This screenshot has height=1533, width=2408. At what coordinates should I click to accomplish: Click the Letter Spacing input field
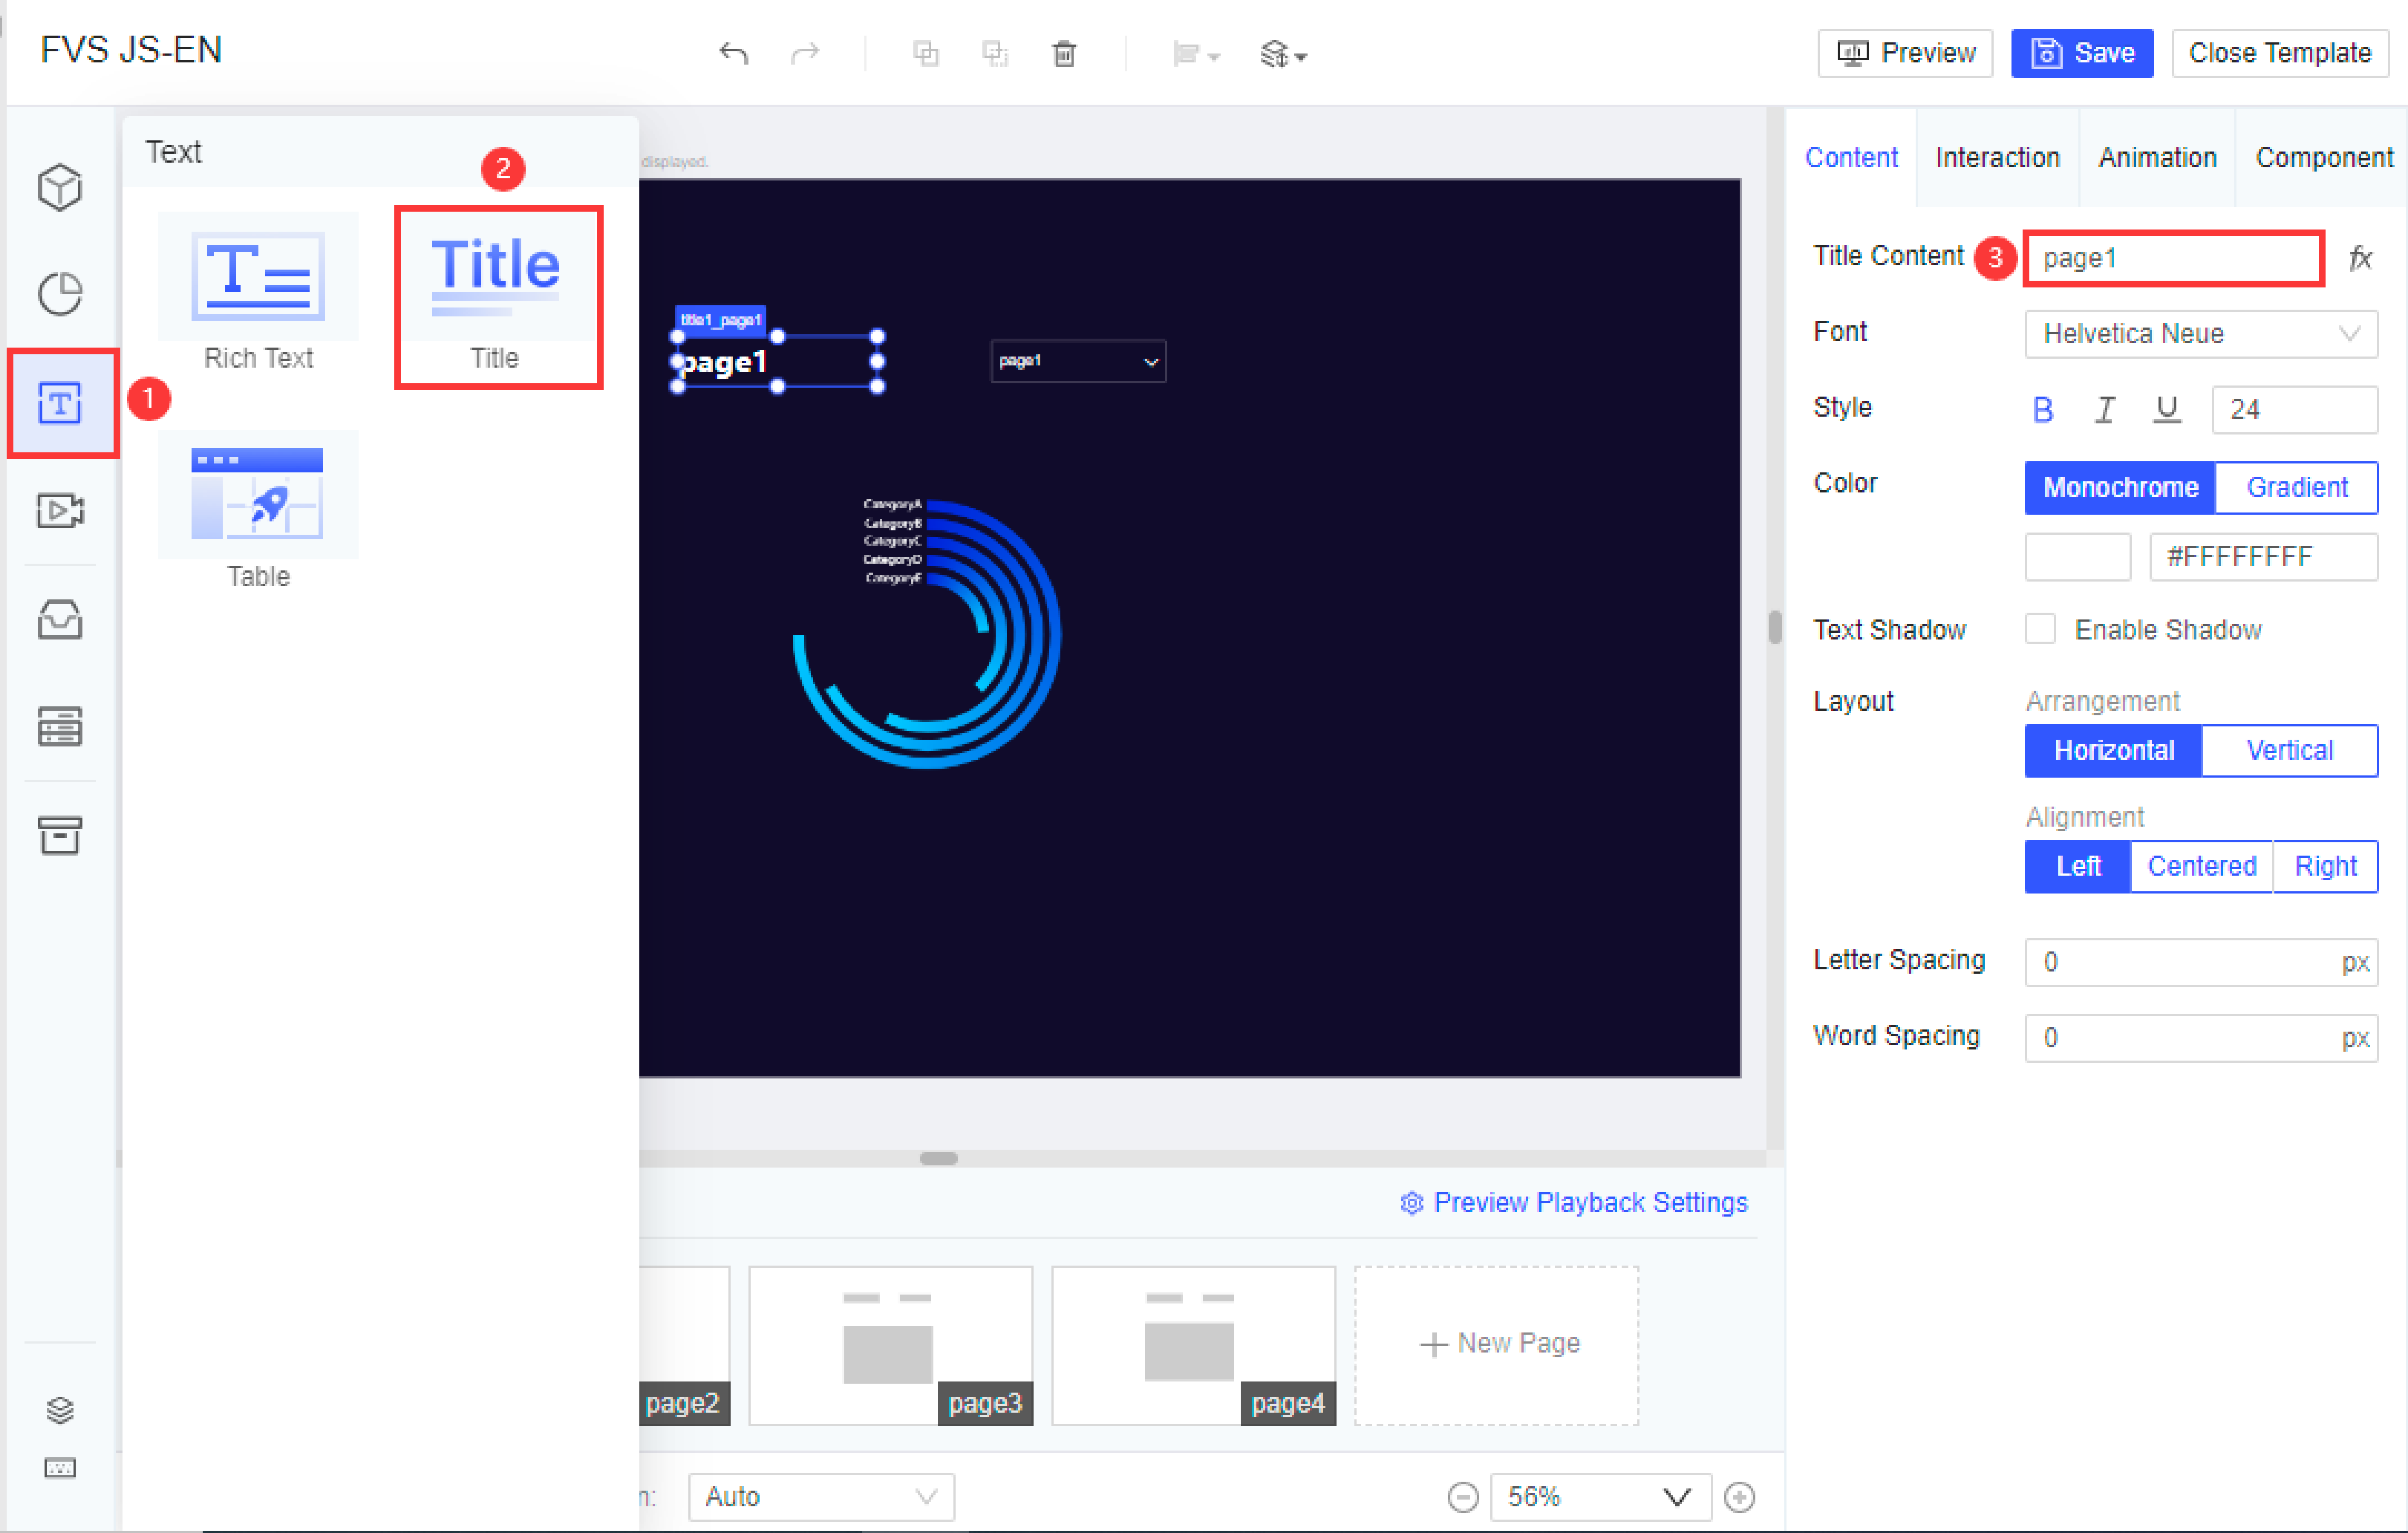point(2201,962)
